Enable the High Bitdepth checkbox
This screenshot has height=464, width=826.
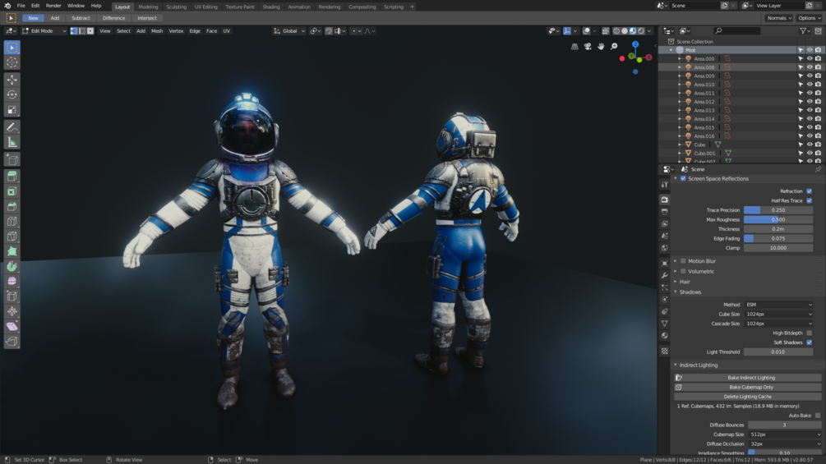[x=809, y=333]
